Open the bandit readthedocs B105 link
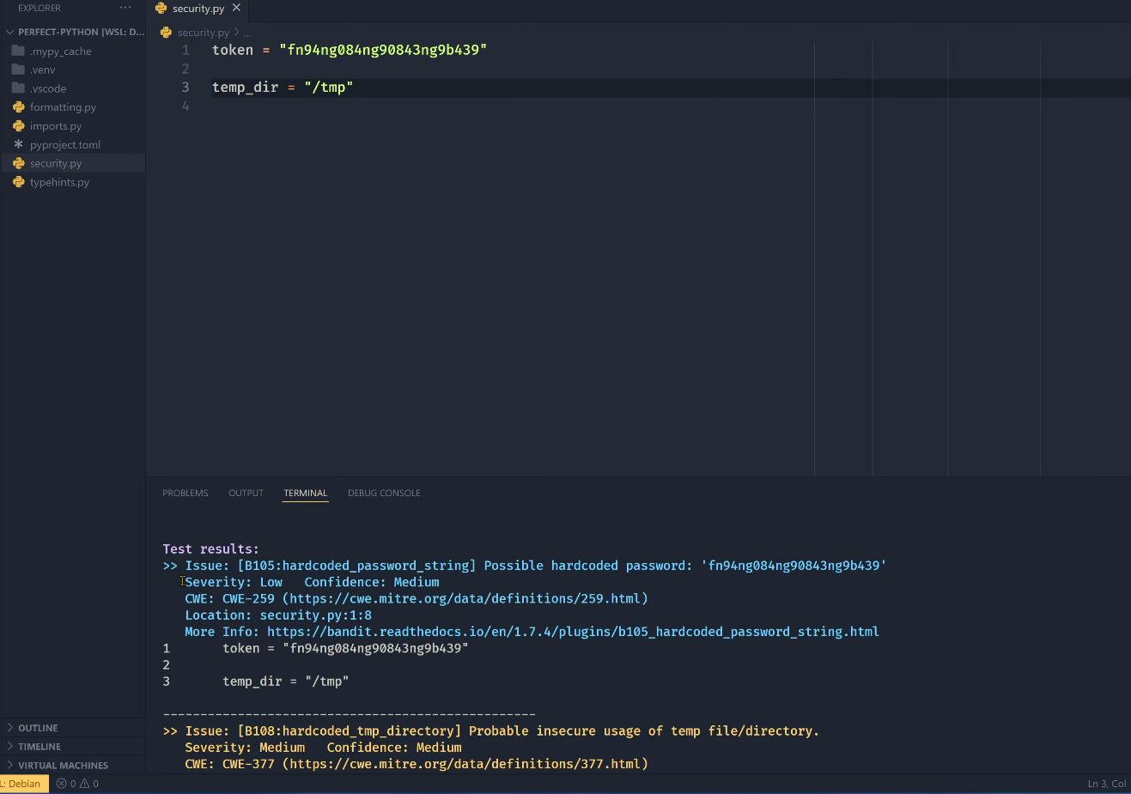Image resolution: width=1131 pixels, height=794 pixels. 572,632
